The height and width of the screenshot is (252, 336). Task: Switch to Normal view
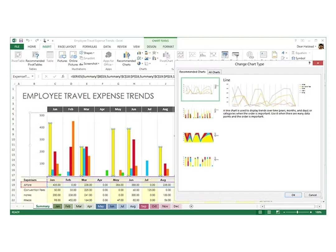(x=259, y=212)
